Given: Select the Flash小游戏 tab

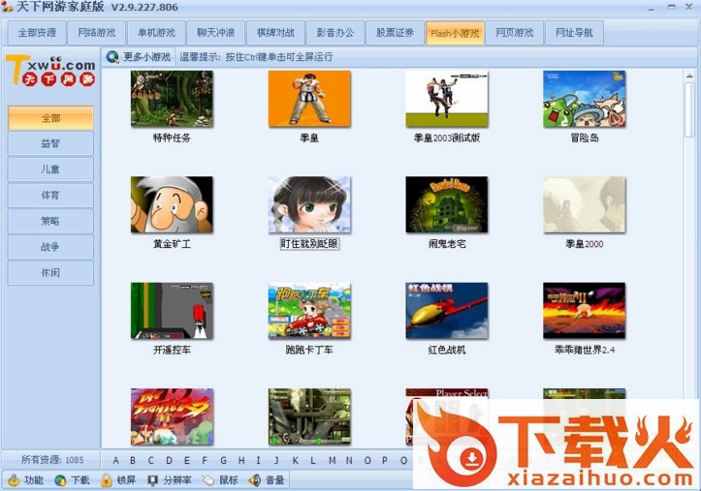Looking at the screenshot, I should 455,33.
